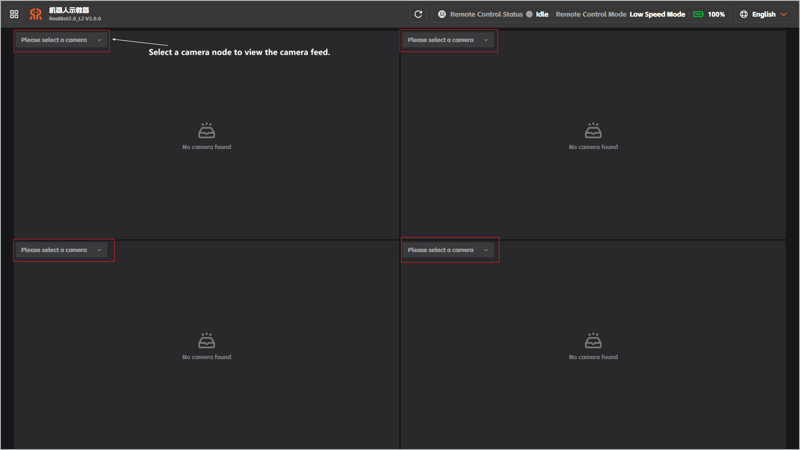The image size is (800, 450).
Task: Click the '100%' battery level text
Action: tap(716, 14)
